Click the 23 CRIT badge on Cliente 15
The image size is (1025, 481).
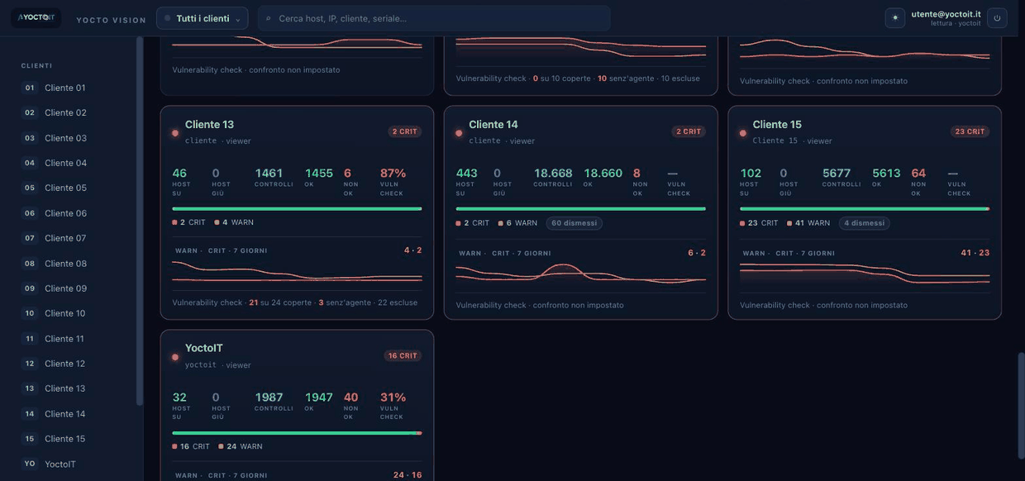970,131
